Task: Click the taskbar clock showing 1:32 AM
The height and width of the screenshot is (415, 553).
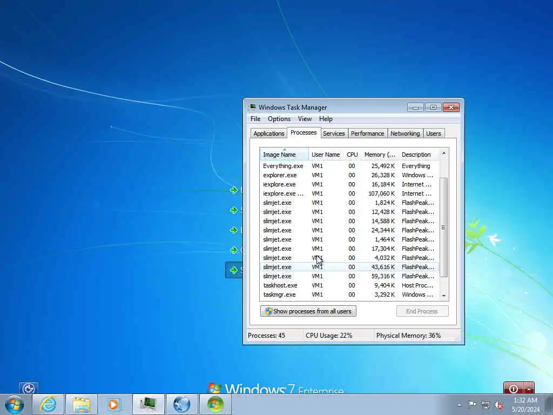Action: [525, 405]
